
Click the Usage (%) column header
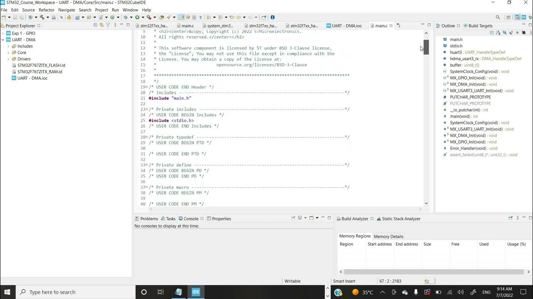[516, 244]
